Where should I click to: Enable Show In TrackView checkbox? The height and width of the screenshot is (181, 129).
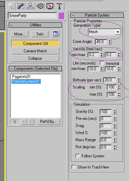pos(73,167)
